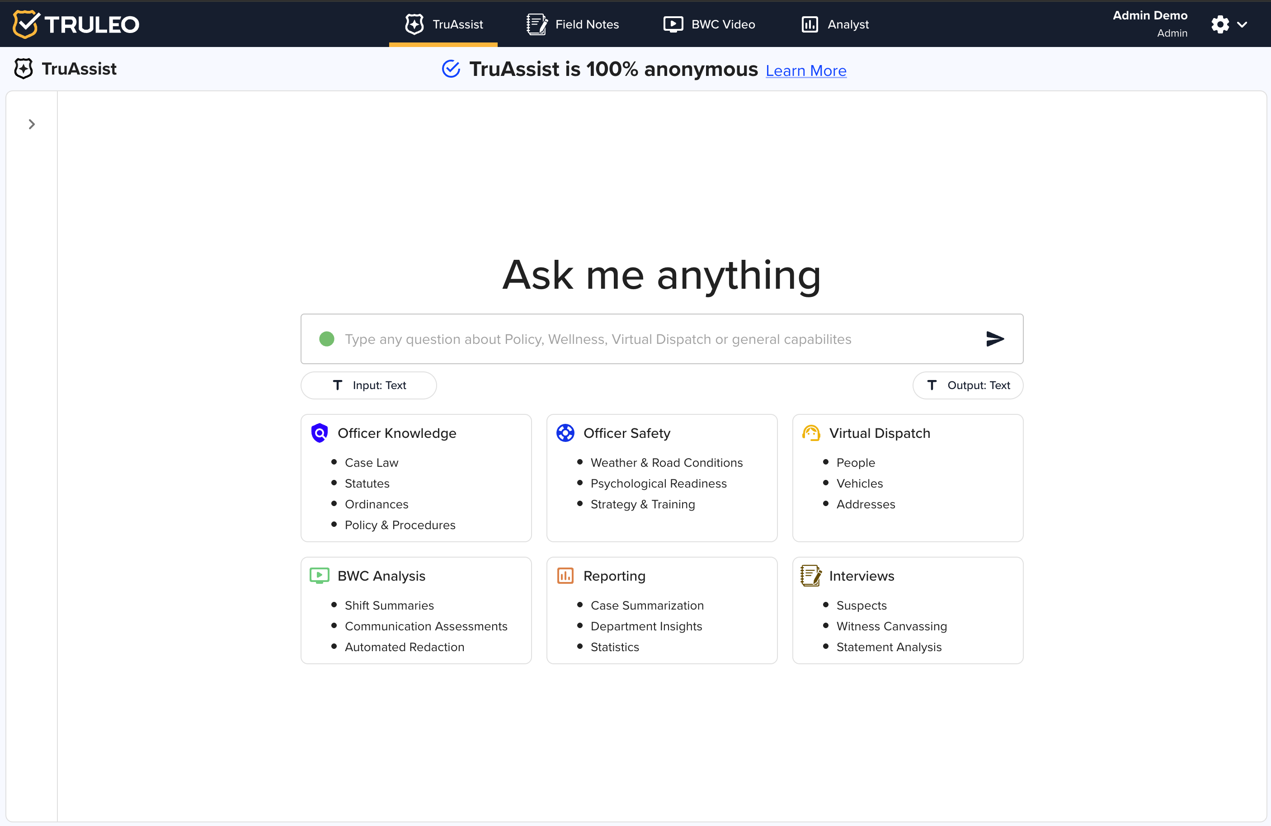Open the BWC Video tab
Screen dimensions: 1271x826
[x=709, y=24]
